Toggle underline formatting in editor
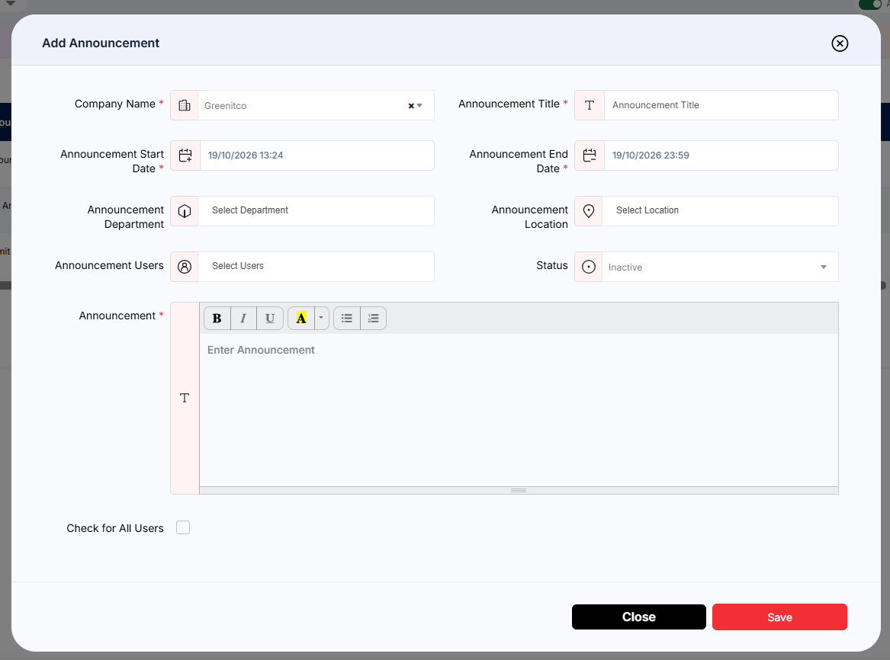The width and height of the screenshot is (890, 660). pyautogui.click(x=270, y=318)
